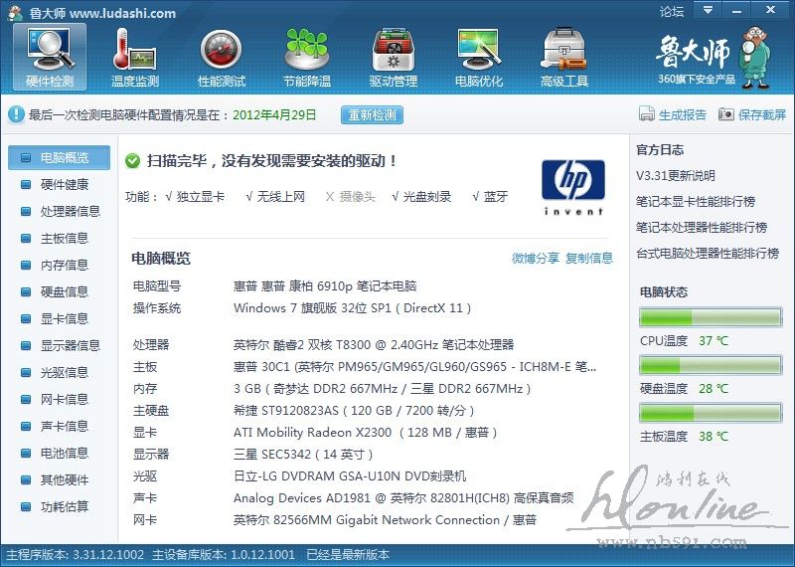Click the 惠普 30C1 motherboard entry

click(414, 367)
